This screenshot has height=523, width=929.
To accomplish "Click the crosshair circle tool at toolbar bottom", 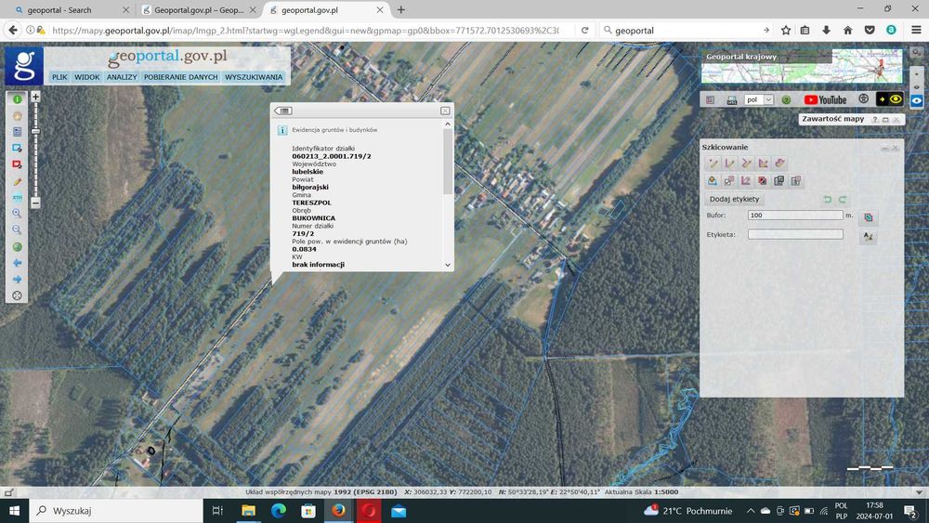I will (x=17, y=295).
